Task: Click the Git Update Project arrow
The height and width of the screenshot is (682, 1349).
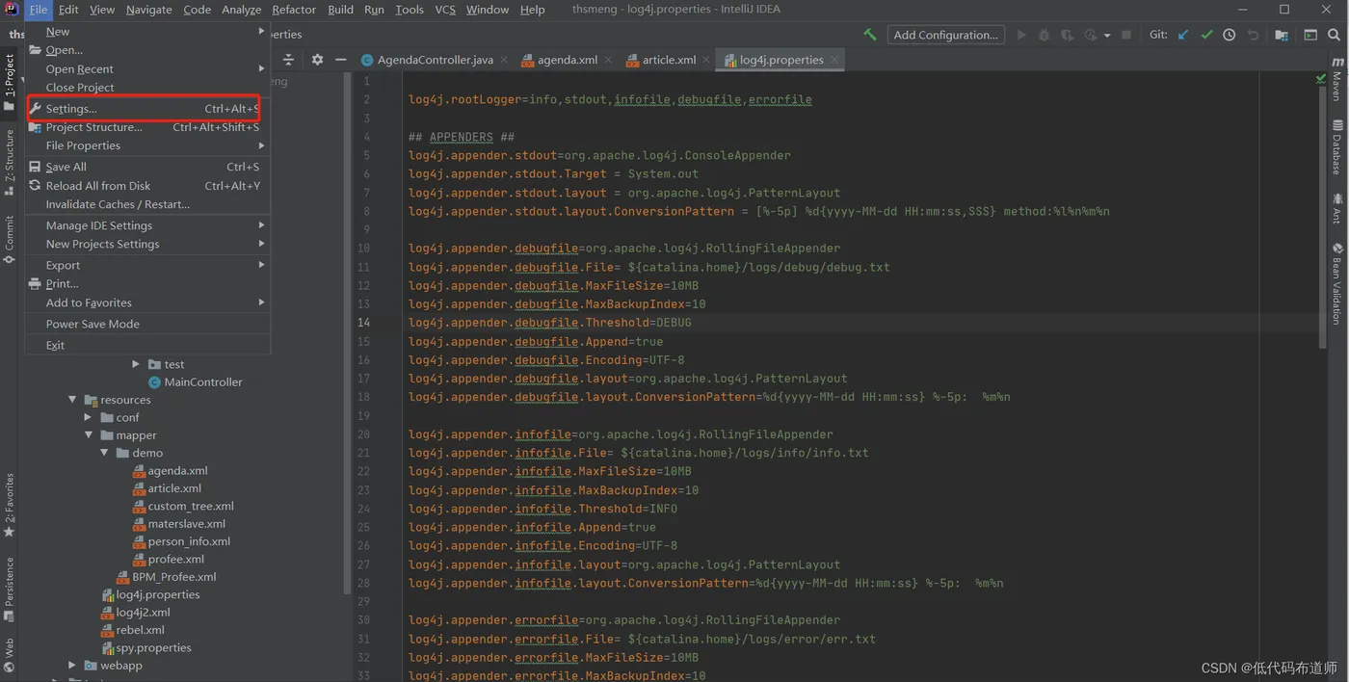Action: pos(1183,35)
